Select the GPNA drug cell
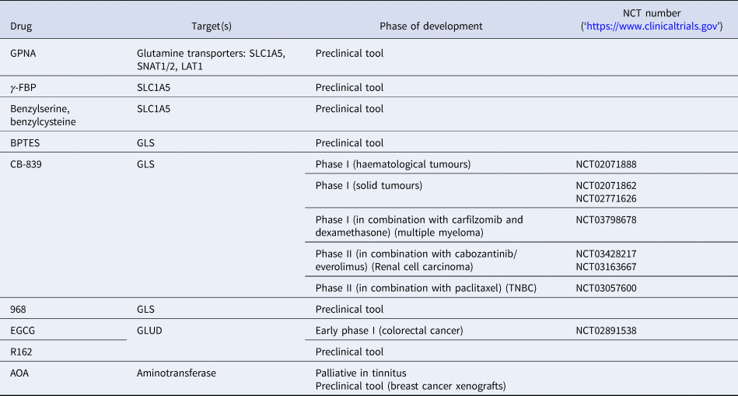This screenshot has width=738, height=396. (24, 54)
